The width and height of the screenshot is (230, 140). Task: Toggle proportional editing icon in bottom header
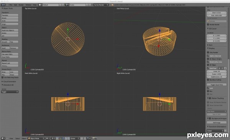82,138
